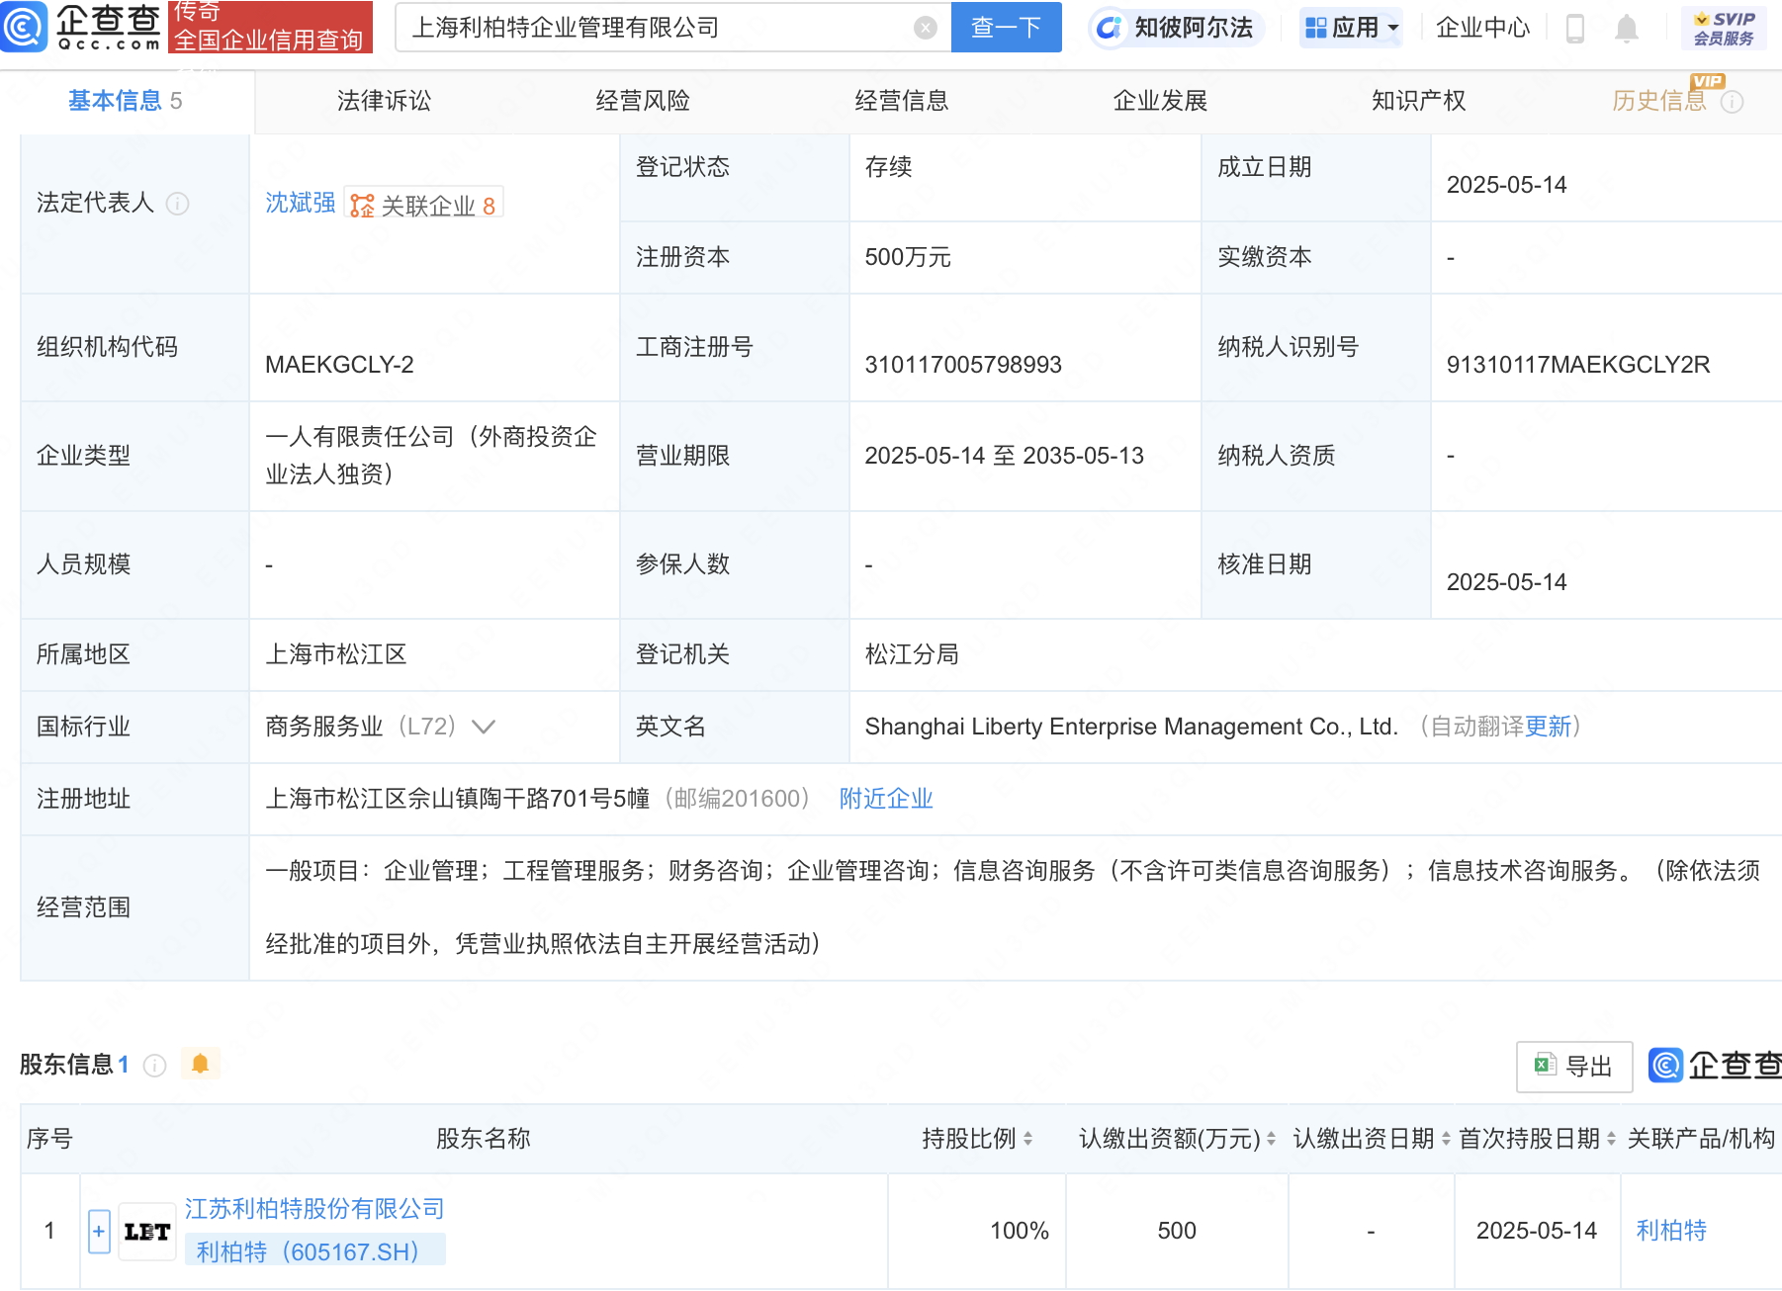Image resolution: width=1782 pixels, height=1291 pixels.
Task: Select the 所属地区 value 上海市松江区
Action: coord(336,654)
